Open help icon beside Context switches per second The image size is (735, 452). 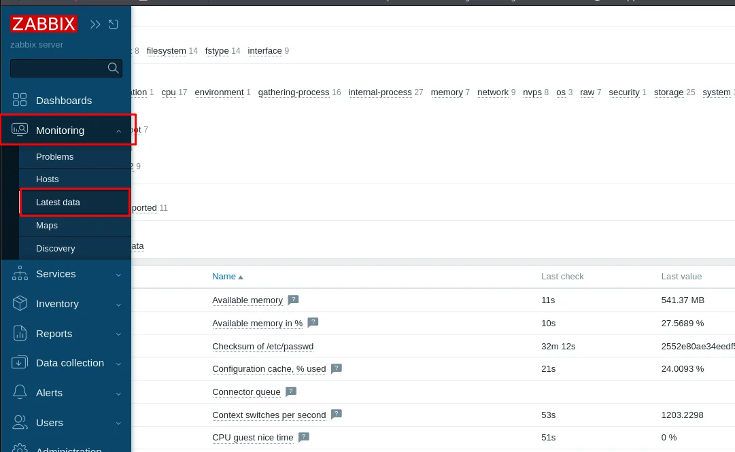(336, 415)
